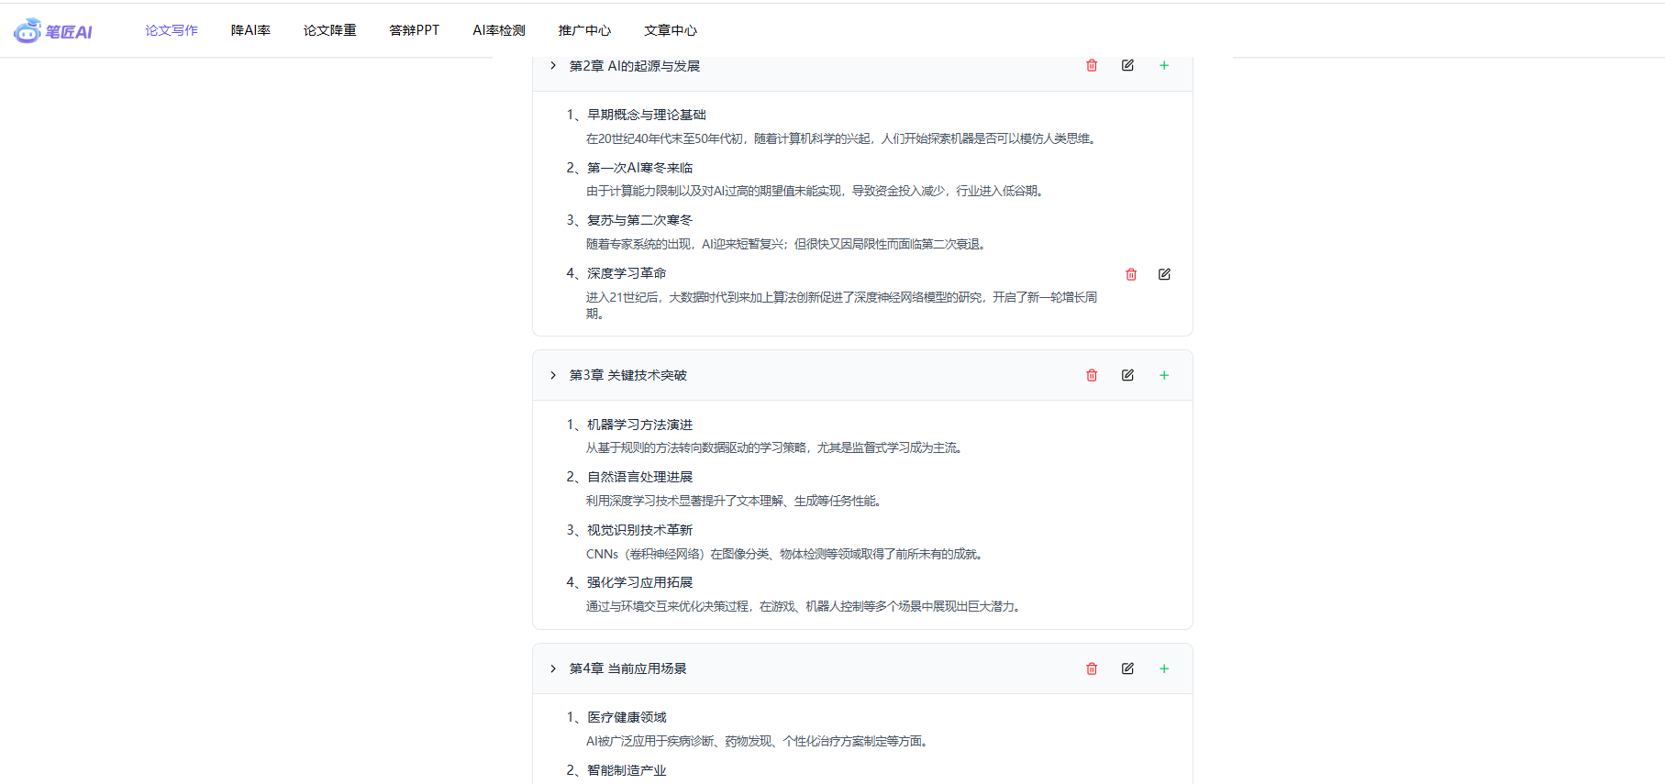The width and height of the screenshot is (1665, 784).
Task: Select section title 深度学习革命
Action: click(627, 273)
